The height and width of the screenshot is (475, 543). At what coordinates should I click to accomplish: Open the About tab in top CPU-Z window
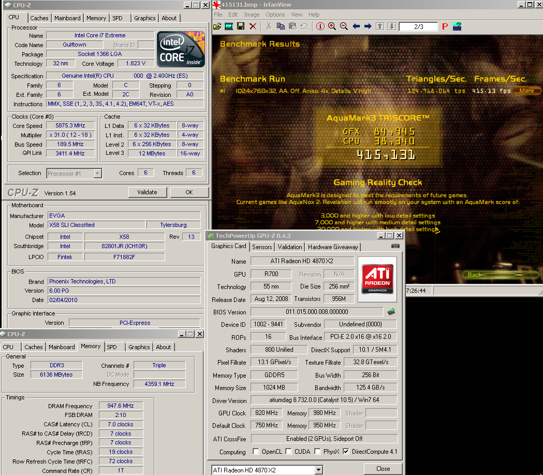click(x=169, y=18)
